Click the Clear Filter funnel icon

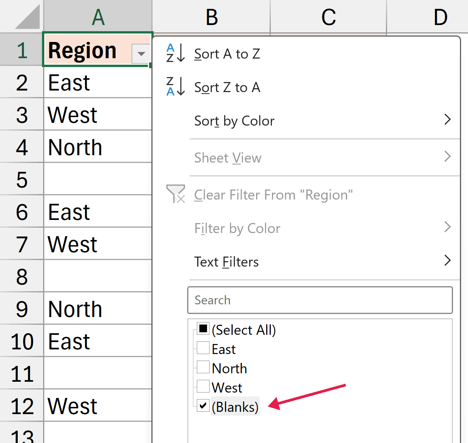(176, 193)
